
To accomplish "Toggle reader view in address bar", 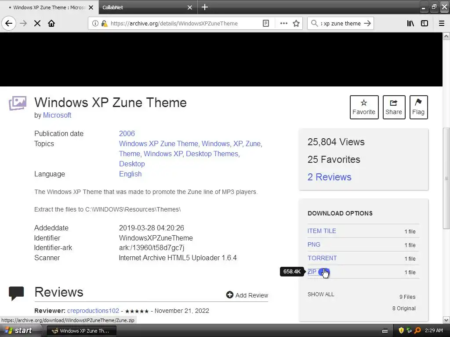I will pos(266,23).
